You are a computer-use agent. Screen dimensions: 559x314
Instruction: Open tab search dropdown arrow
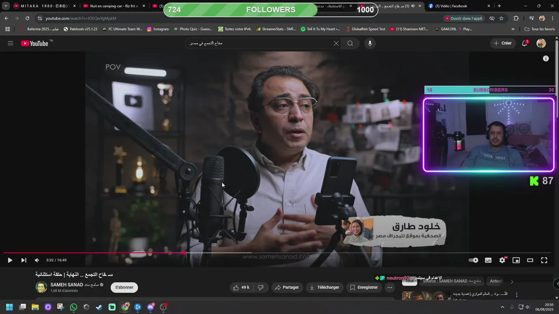point(5,6)
